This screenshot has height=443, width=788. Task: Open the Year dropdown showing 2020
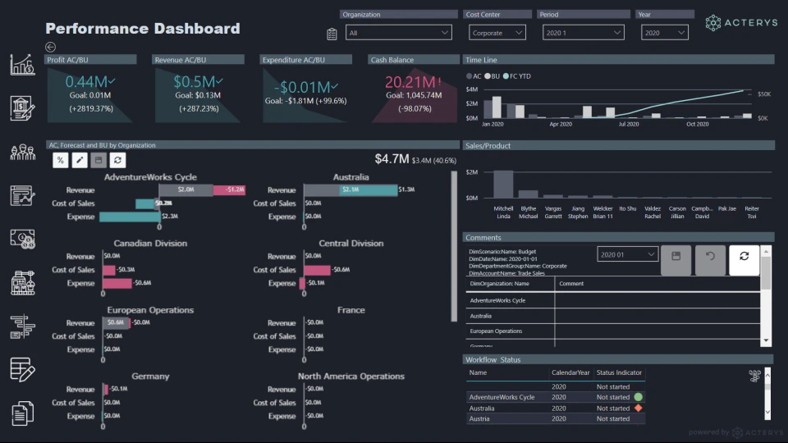pos(664,33)
